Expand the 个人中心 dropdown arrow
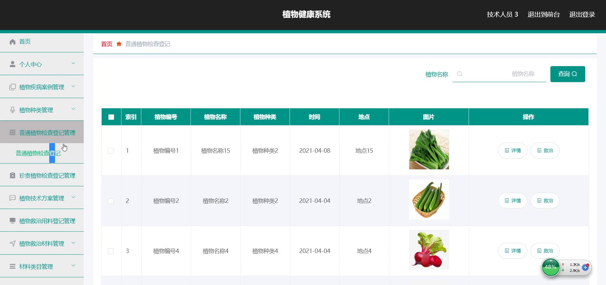This screenshot has width=606, height=285. point(73,63)
